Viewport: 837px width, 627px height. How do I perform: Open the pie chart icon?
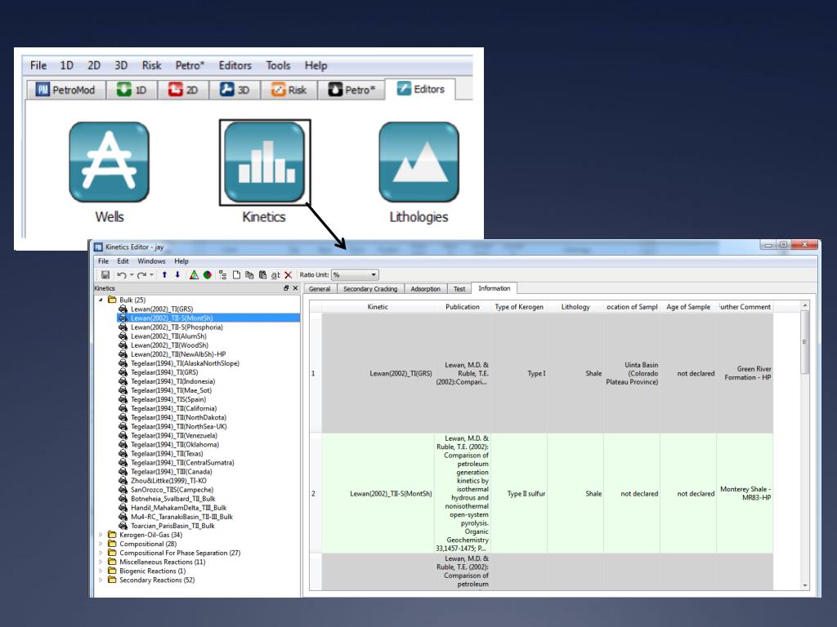tap(207, 274)
